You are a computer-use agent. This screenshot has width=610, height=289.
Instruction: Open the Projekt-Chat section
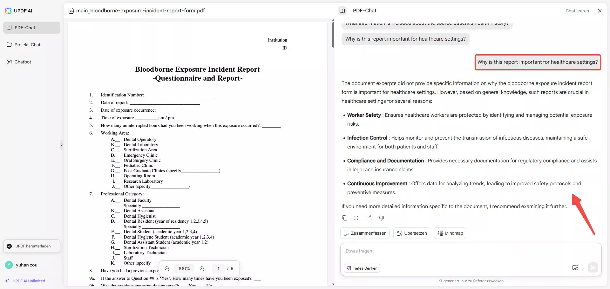click(32, 45)
